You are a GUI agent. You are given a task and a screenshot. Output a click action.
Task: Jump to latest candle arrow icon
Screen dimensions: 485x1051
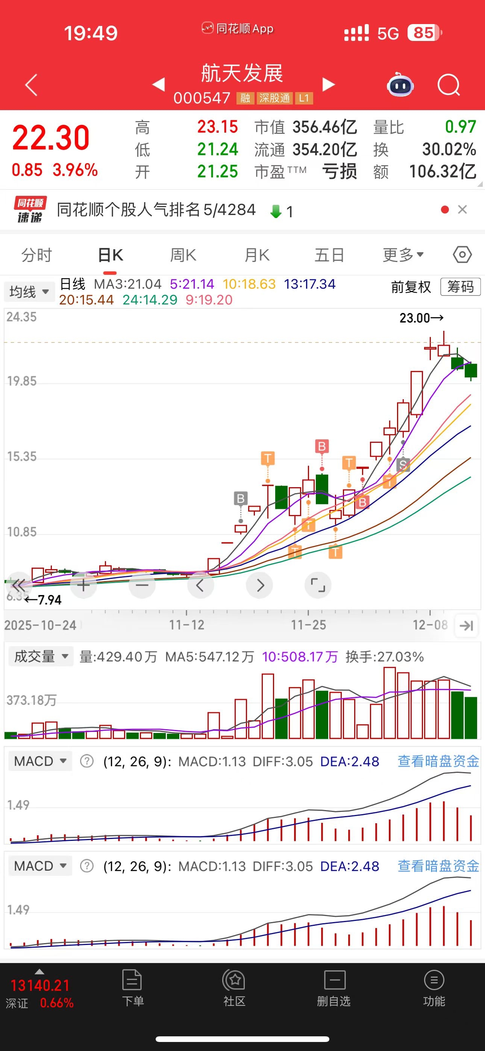coord(466,625)
